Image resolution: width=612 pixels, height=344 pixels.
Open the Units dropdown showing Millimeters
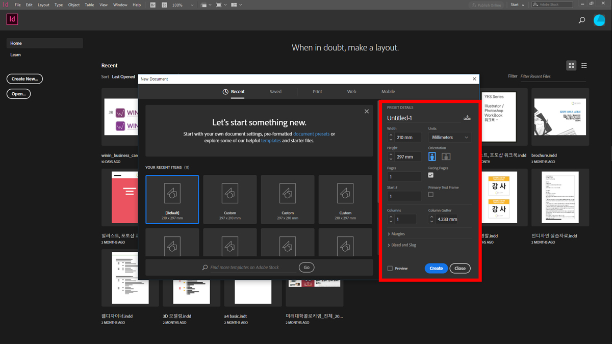[x=450, y=137]
